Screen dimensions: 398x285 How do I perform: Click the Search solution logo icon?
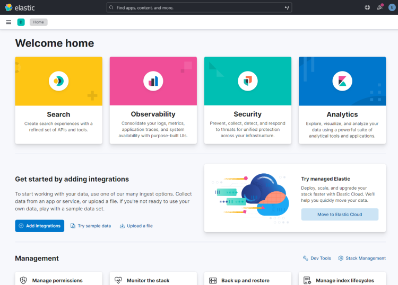tap(58, 81)
